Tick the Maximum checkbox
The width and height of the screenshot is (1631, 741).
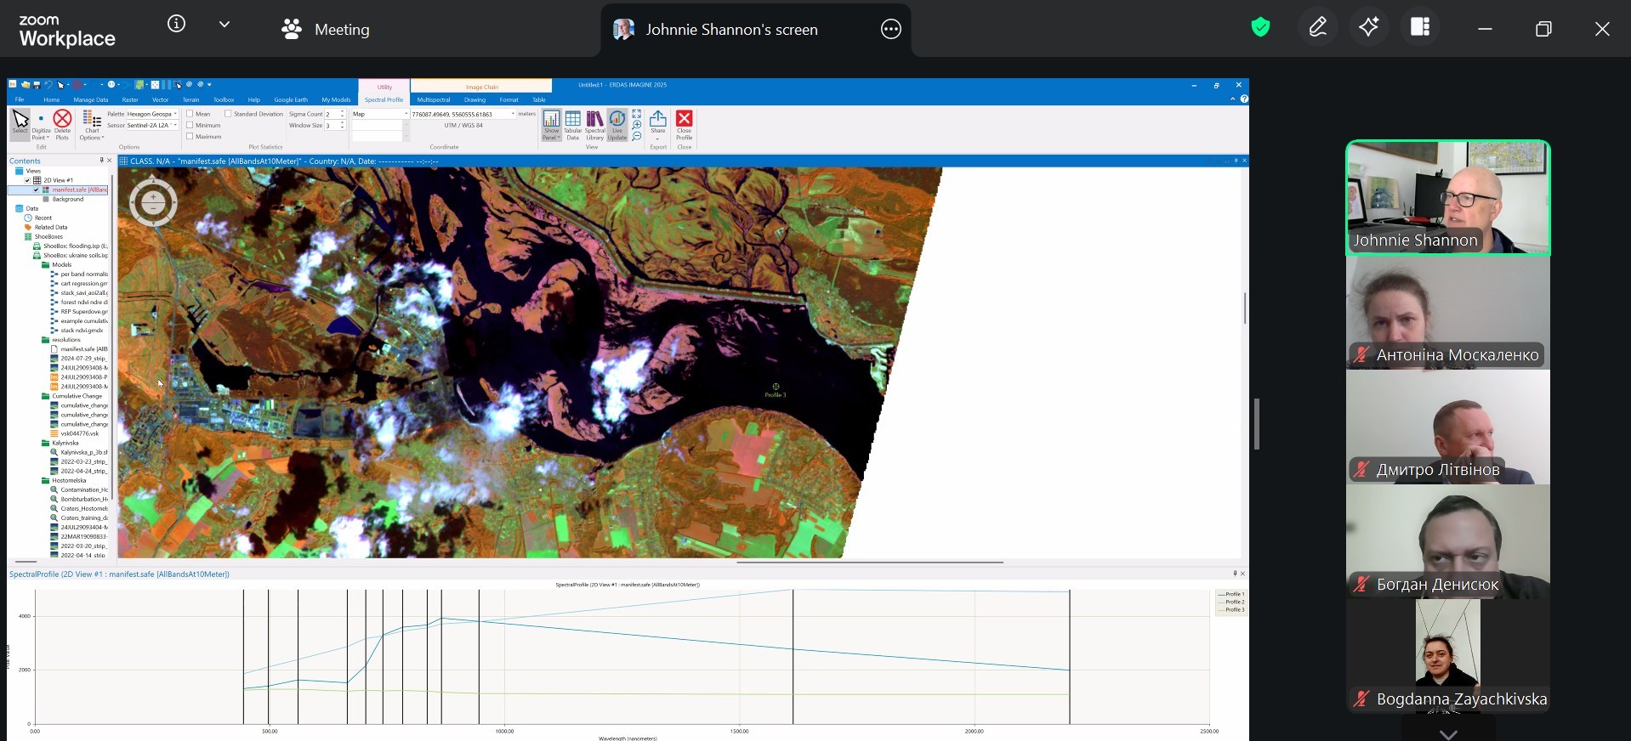point(190,136)
